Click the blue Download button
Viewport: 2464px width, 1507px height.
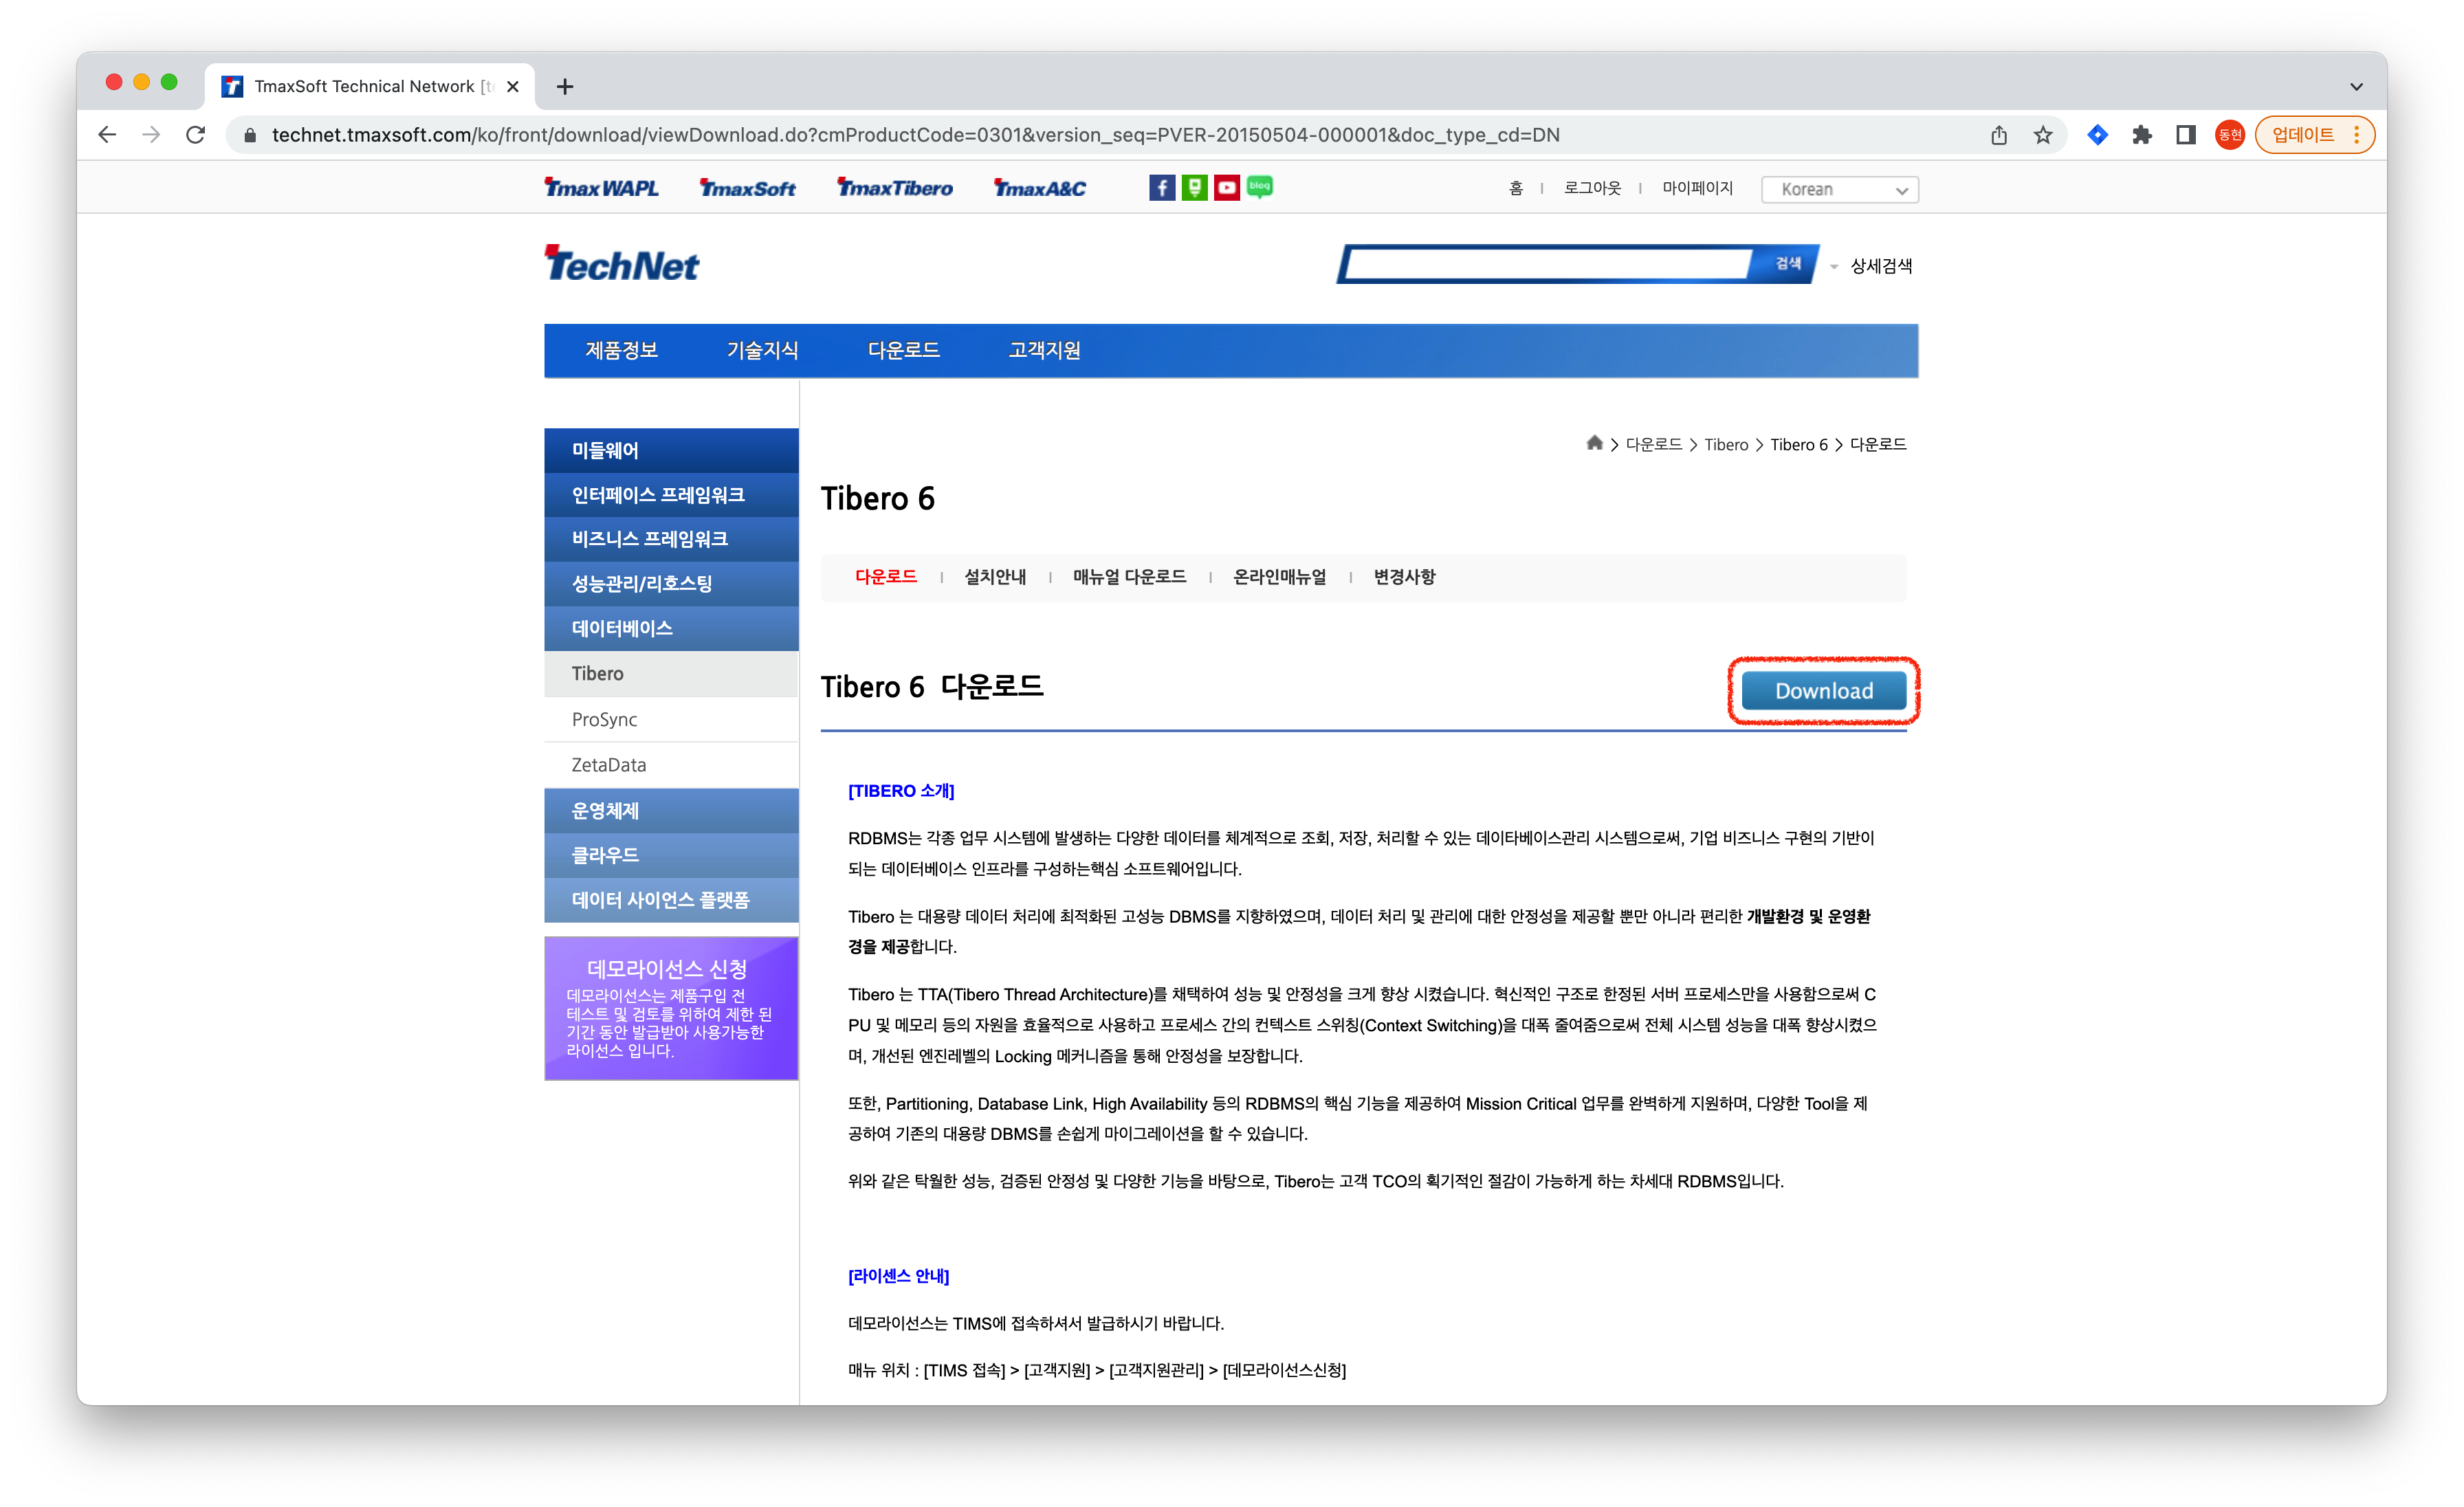1823,691
